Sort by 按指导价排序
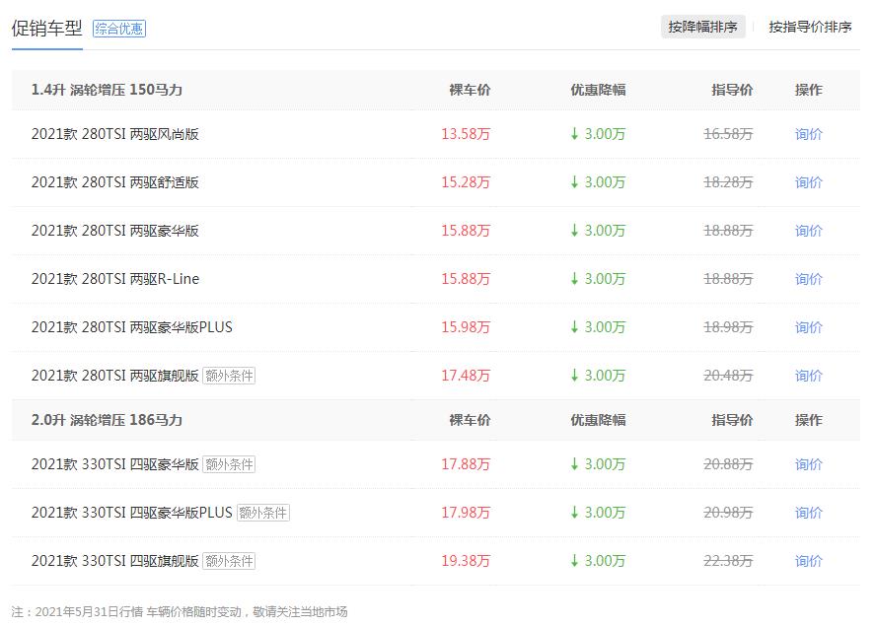 [x=810, y=27]
